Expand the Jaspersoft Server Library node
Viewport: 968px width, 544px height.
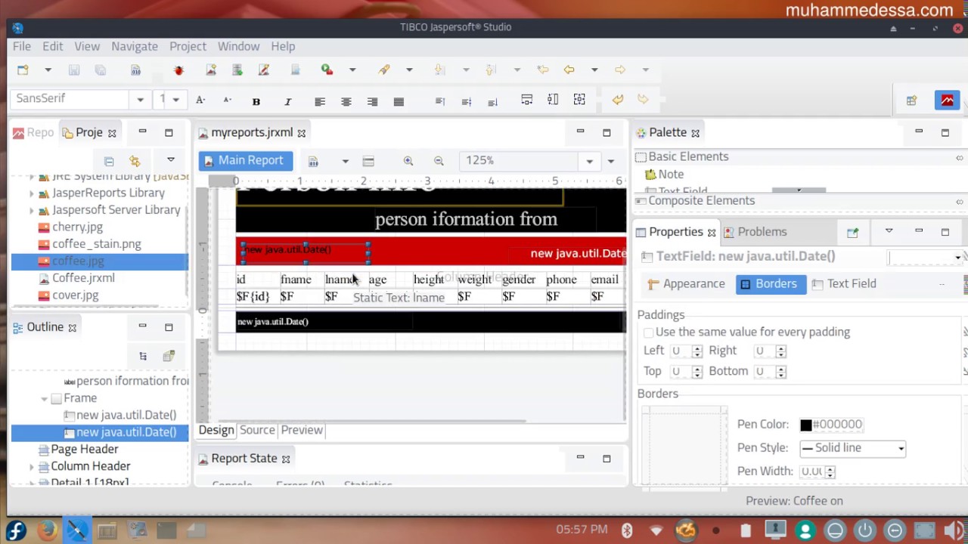tap(32, 210)
